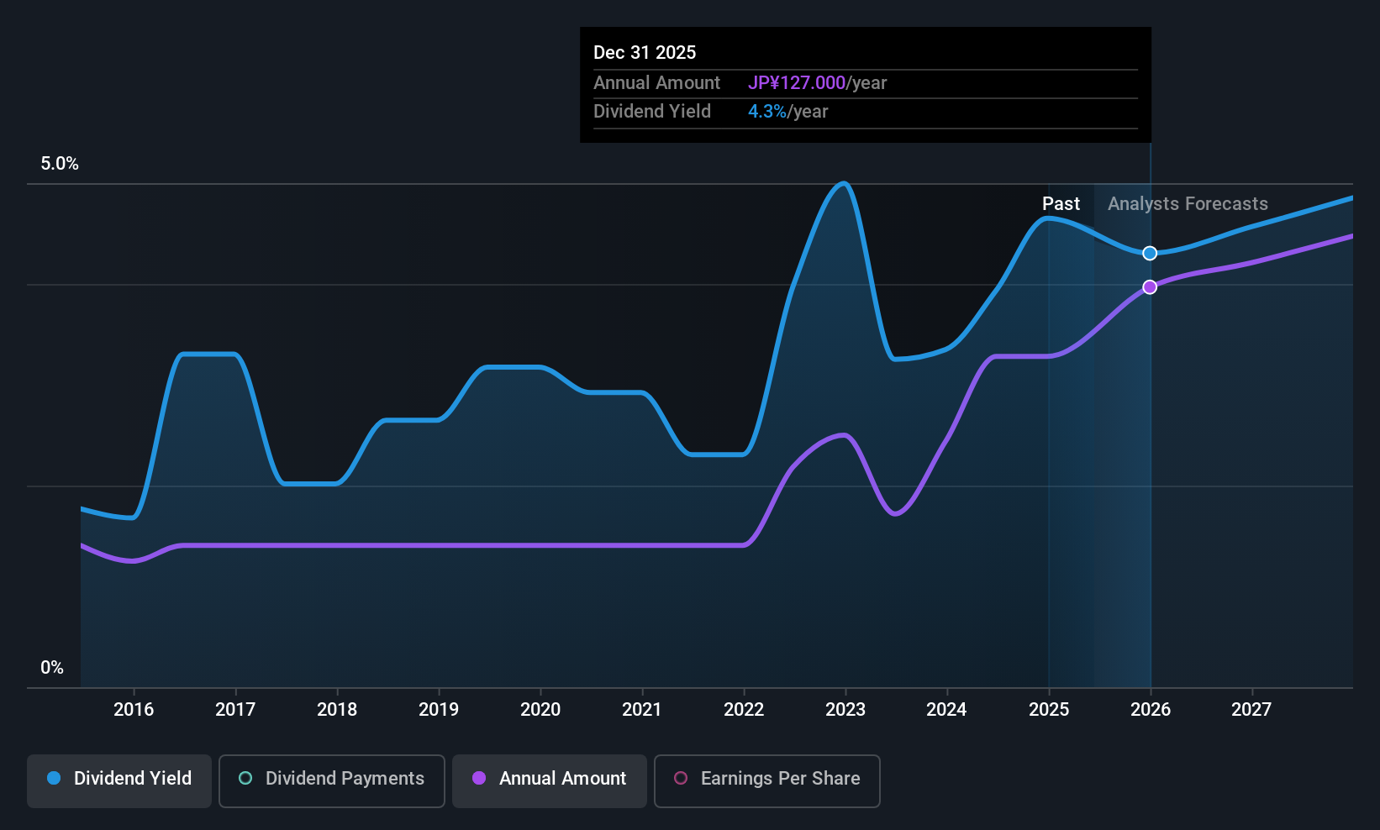Click the 2019 x-axis label
Viewport: 1380px width, 830px height.
439,709
